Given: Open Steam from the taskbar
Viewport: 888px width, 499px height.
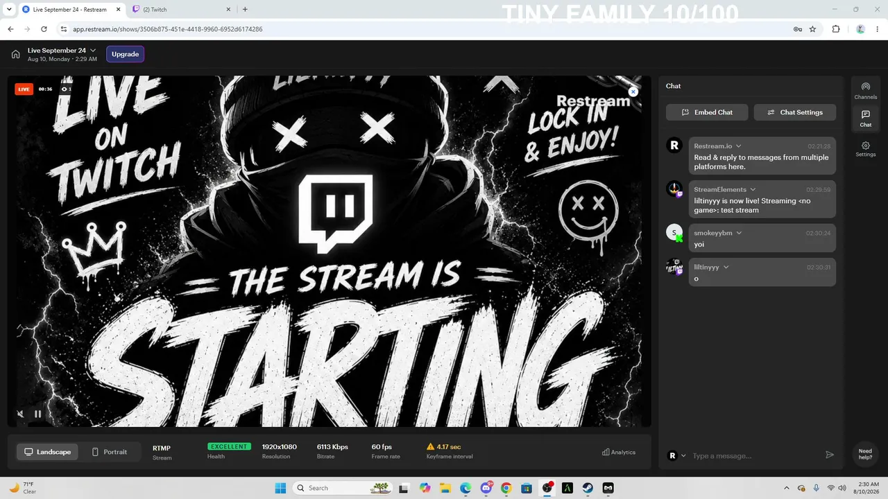Looking at the screenshot, I should [x=588, y=488].
